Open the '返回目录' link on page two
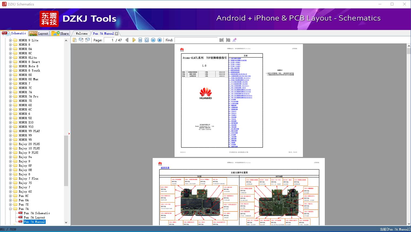The width and height of the screenshot is (411, 232). pyautogui.click(x=165, y=168)
